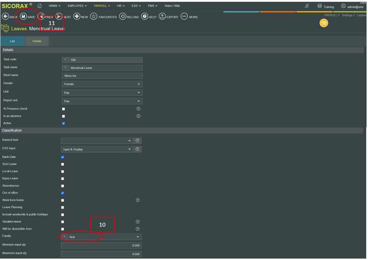This screenshot has width=368, height=260.
Task: Open the ESS Input dropdown
Action: [97, 149]
